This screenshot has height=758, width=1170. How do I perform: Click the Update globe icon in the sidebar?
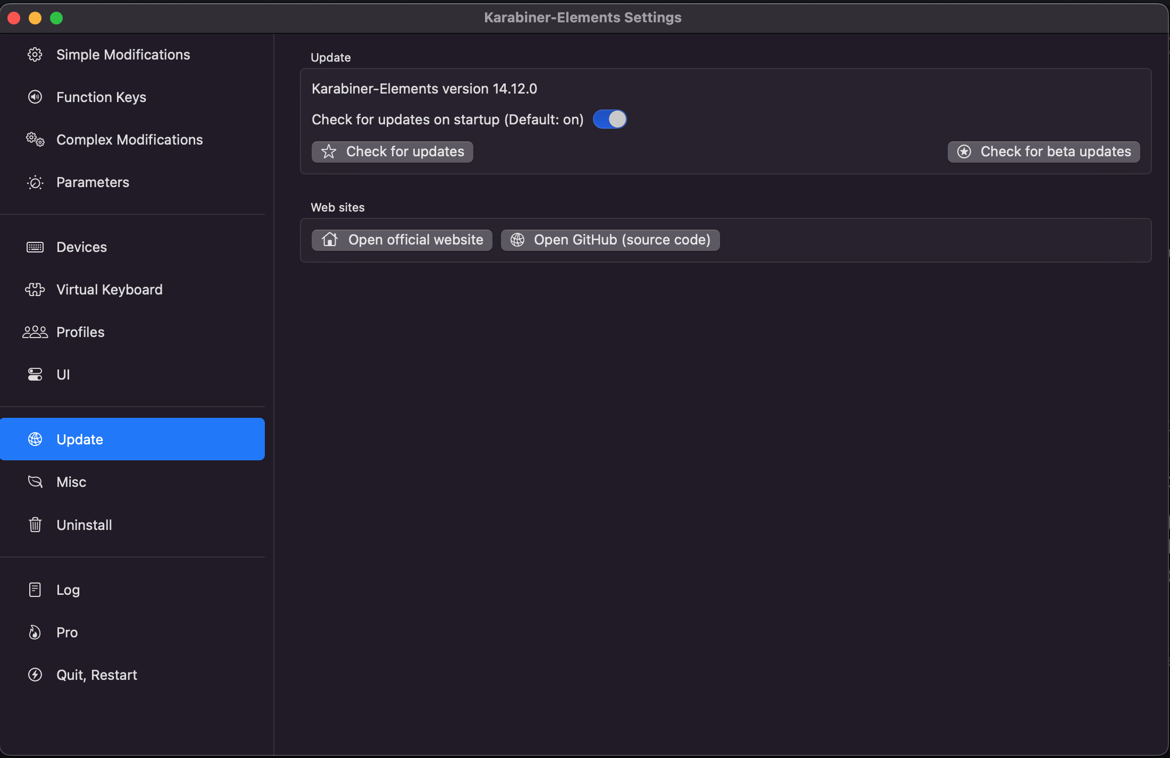coord(35,440)
